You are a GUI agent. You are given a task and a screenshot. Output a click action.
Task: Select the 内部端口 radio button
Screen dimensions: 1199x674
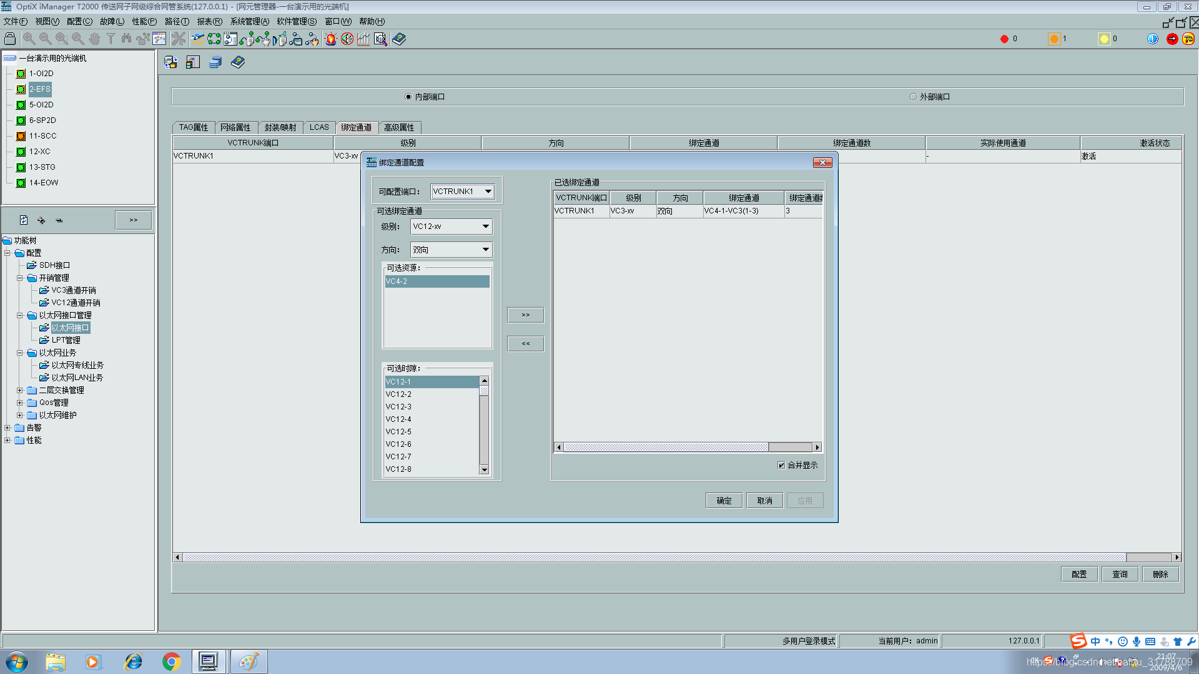coord(408,97)
